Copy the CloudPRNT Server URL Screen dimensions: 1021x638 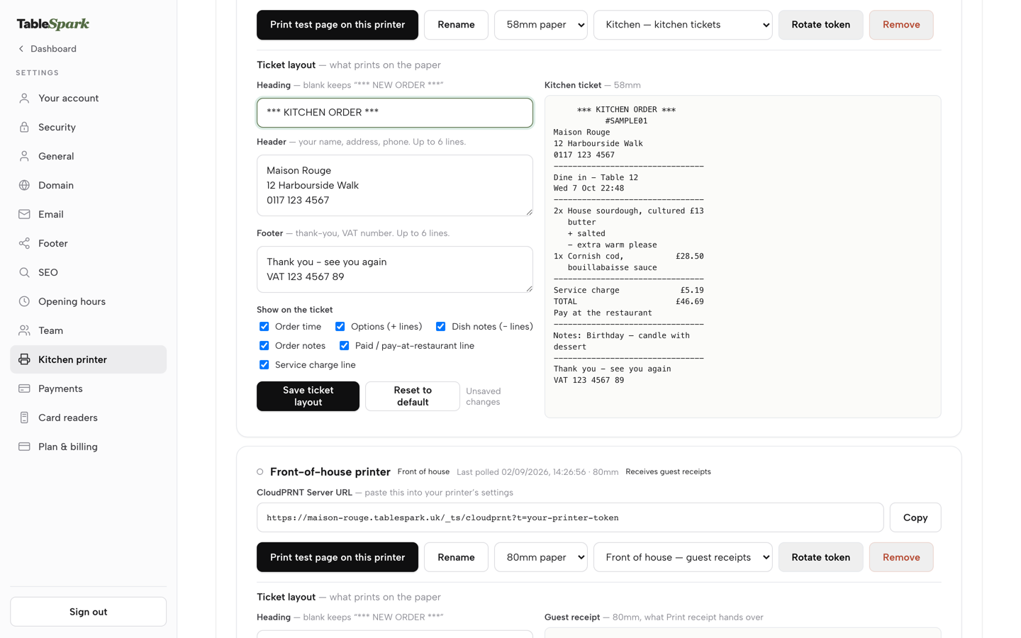click(x=915, y=517)
